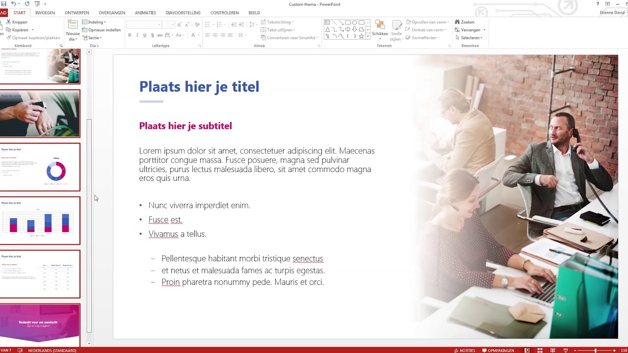The height and width of the screenshot is (353, 628).
Task: Apply bold formatting
Action: coord(130,35)
